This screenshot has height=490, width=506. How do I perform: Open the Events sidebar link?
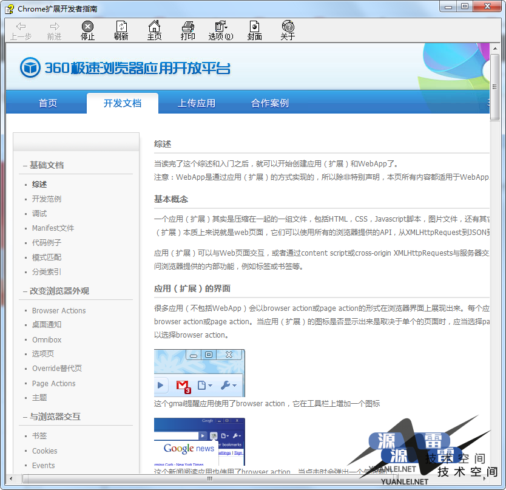tap(43, 466)
